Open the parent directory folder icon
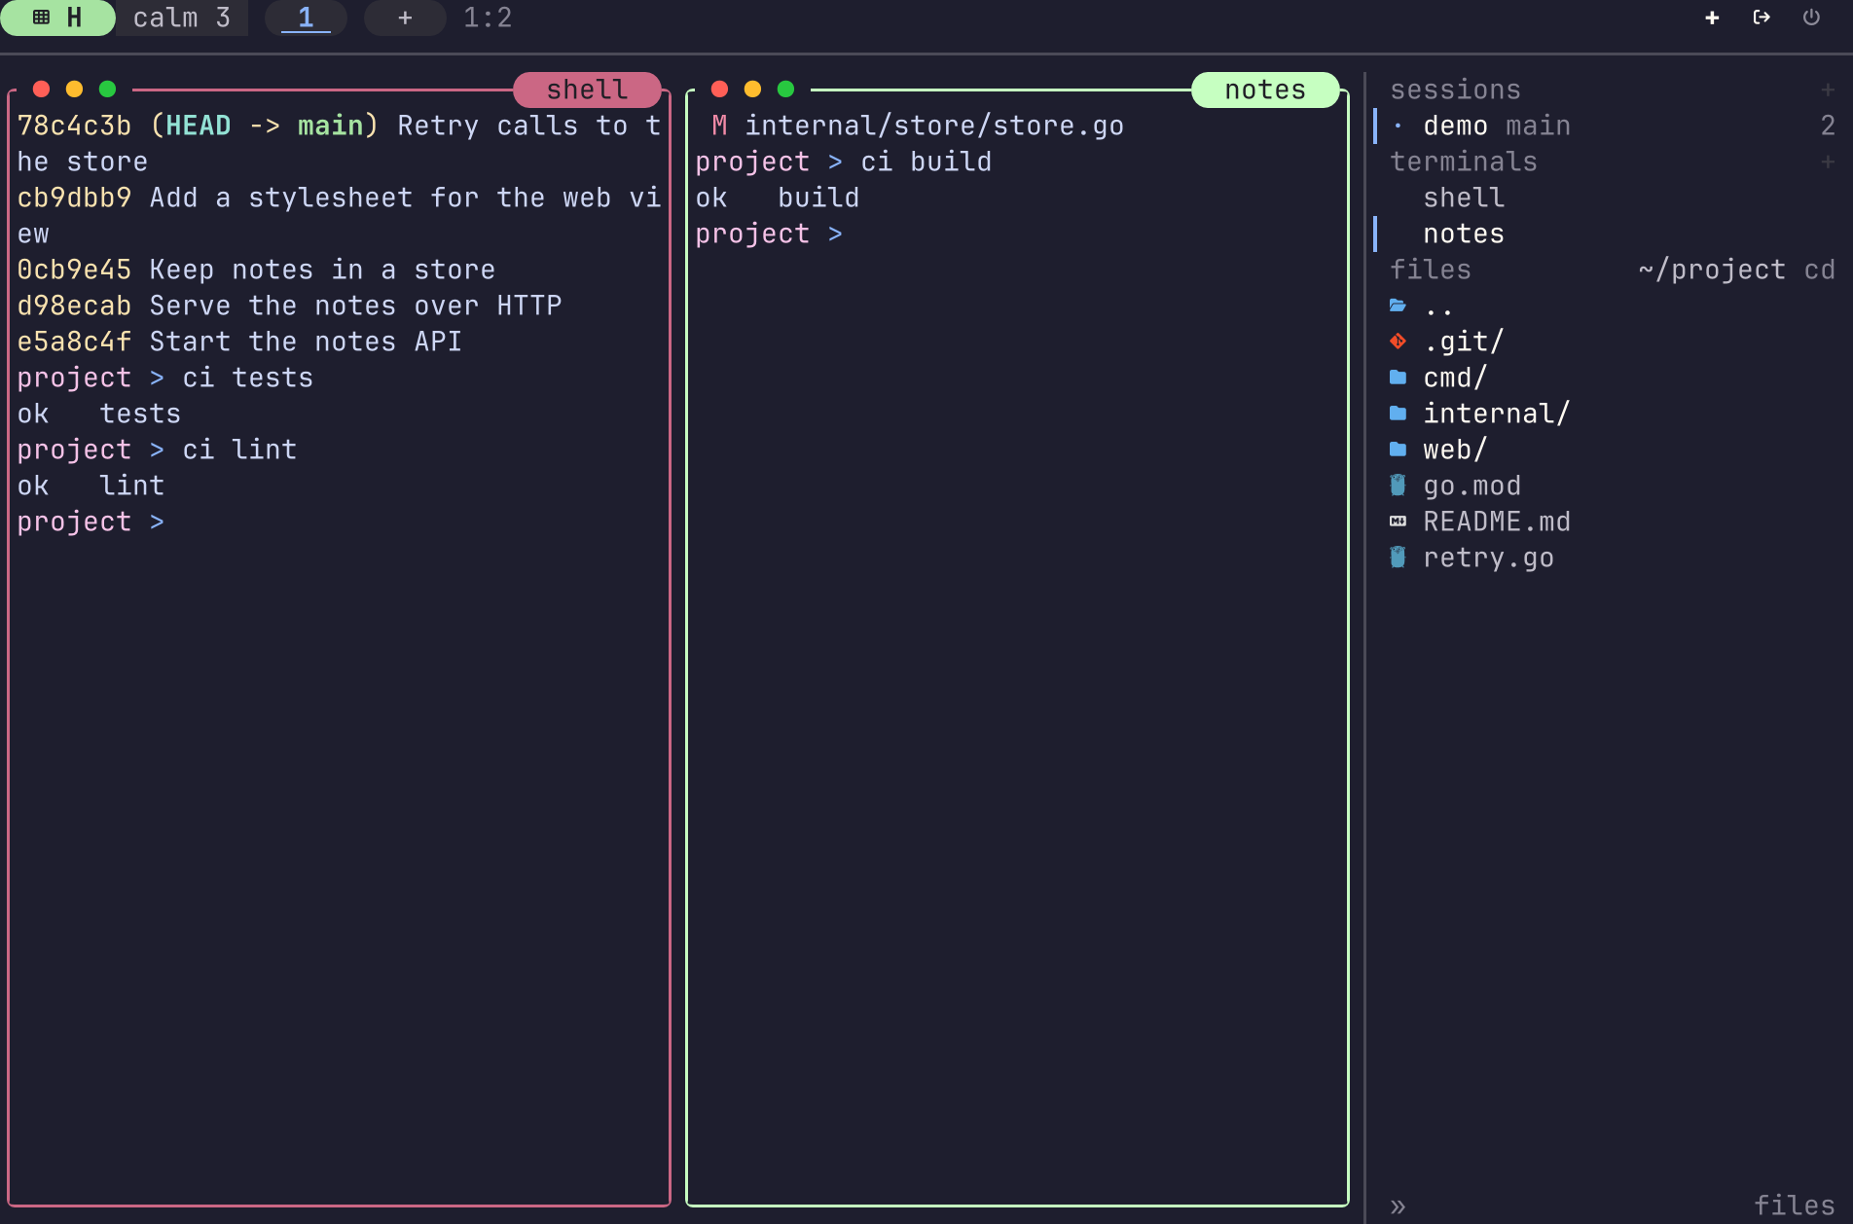This screenshot has width=1853, height=1224. click(1398, 306)
